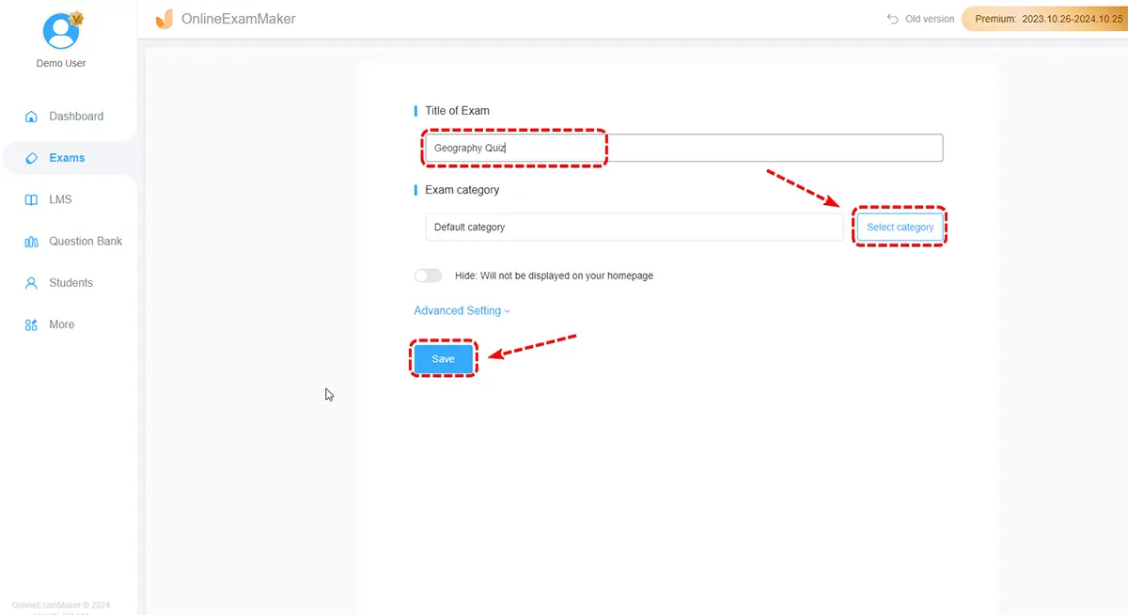Open the Default category field
Screen dimensions: 1128x615
(x=634, y=227)
